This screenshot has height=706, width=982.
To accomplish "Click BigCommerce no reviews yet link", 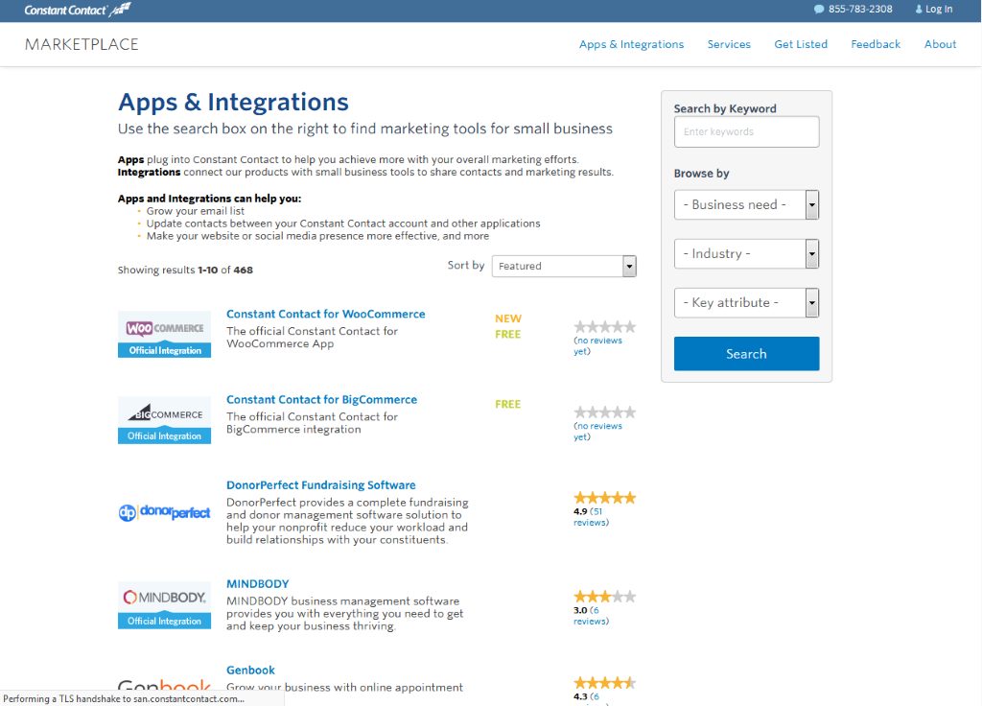I will tap(597, 432).
